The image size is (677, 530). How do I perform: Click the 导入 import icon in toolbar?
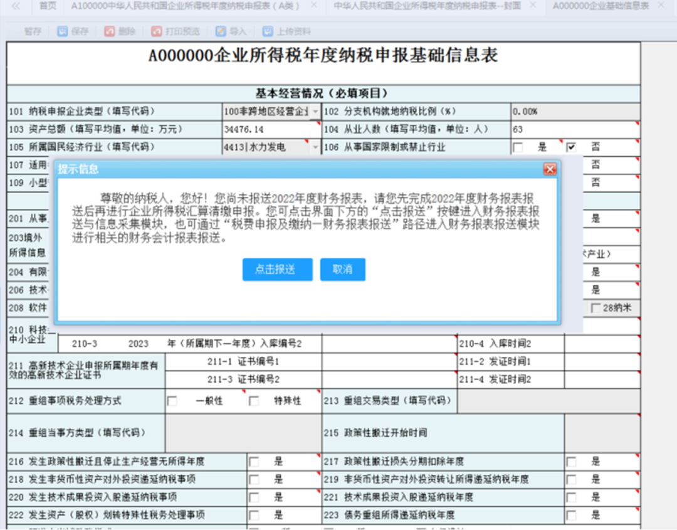click(221, 31)
